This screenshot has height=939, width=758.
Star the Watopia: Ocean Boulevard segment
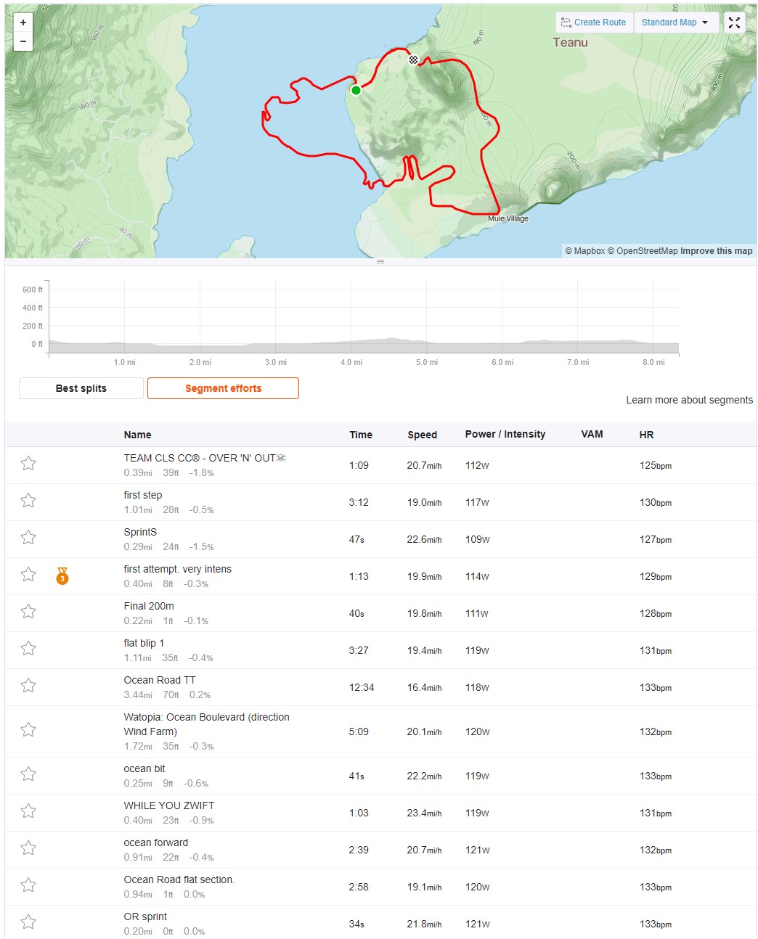click(x=28, y=729)
